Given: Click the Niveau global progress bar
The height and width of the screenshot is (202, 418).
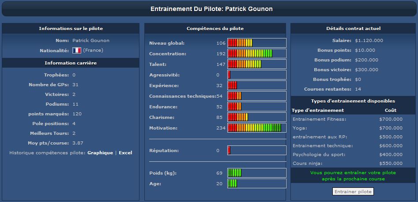Looking at the screenshot, I should pos(257,43).
